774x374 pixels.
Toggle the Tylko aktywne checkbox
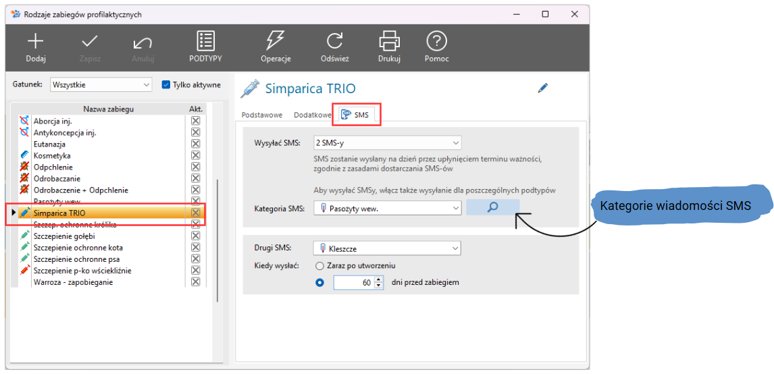166,85
